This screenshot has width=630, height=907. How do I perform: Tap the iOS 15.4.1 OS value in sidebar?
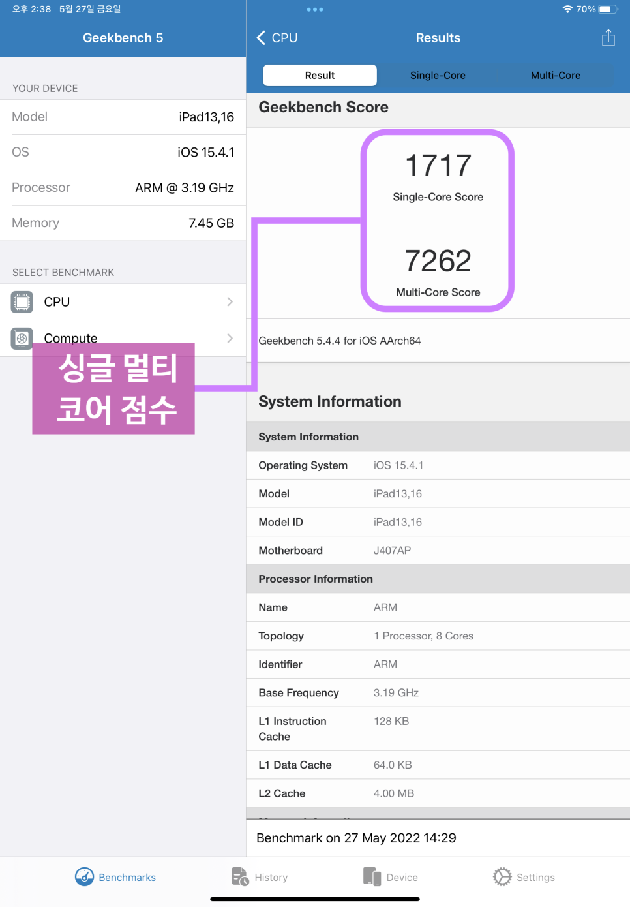(x=206, y=152)
